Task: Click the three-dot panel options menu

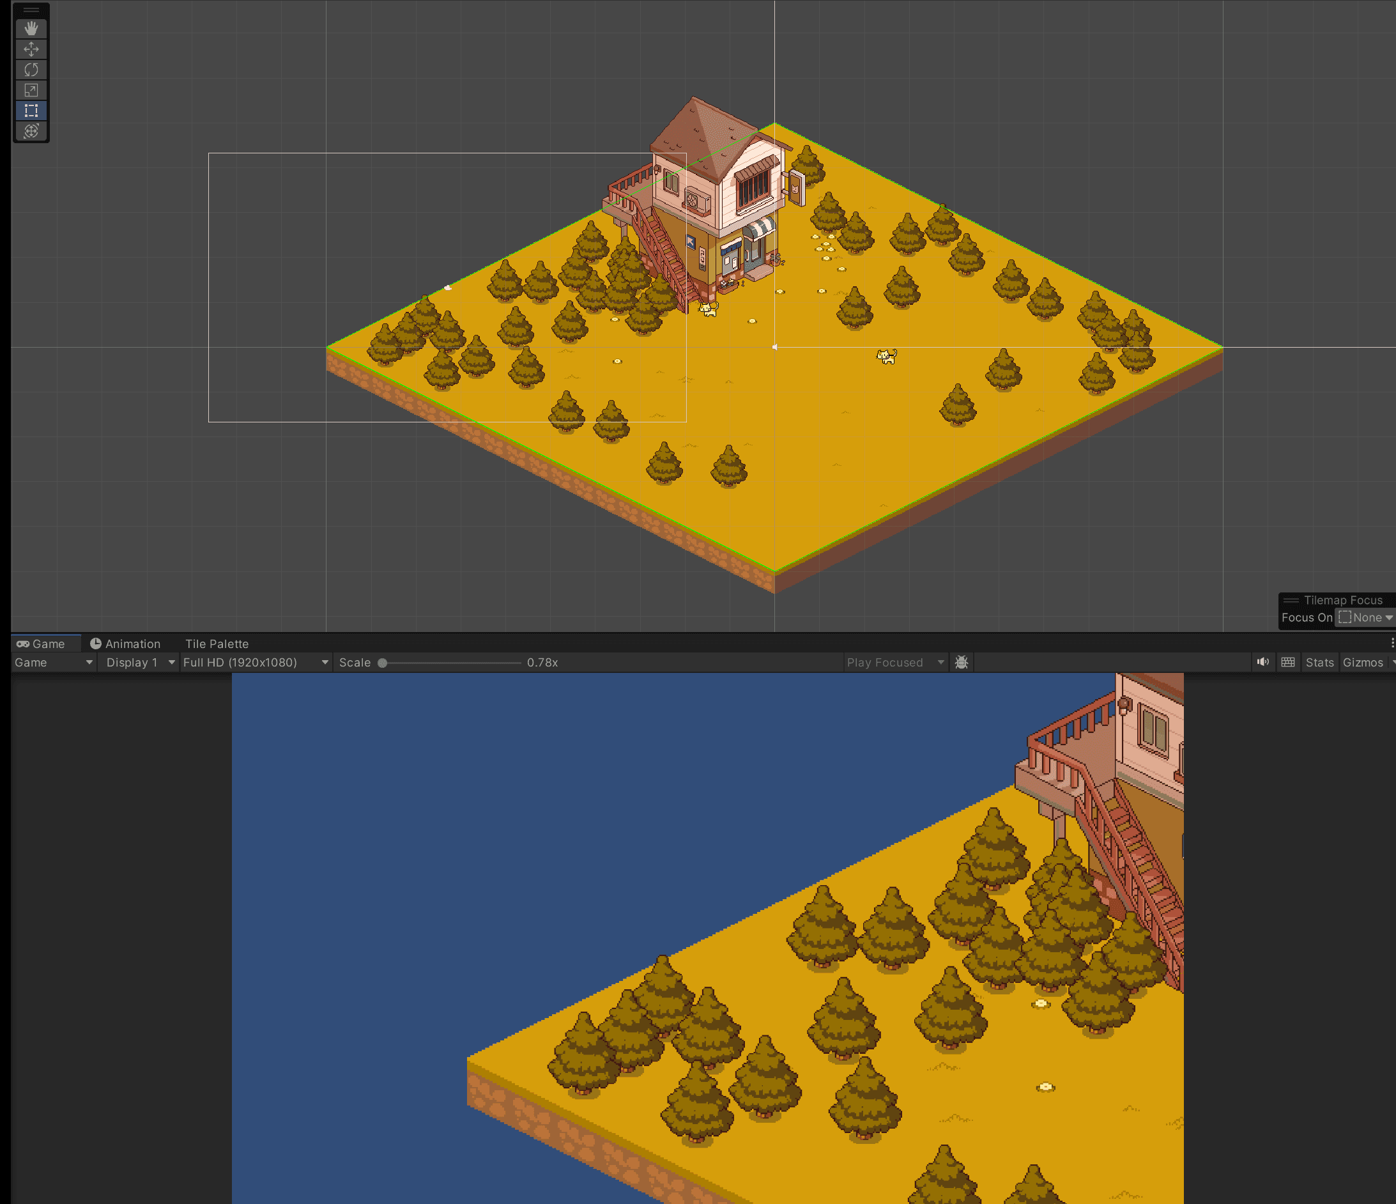Action: click(x=1392, y=644)
